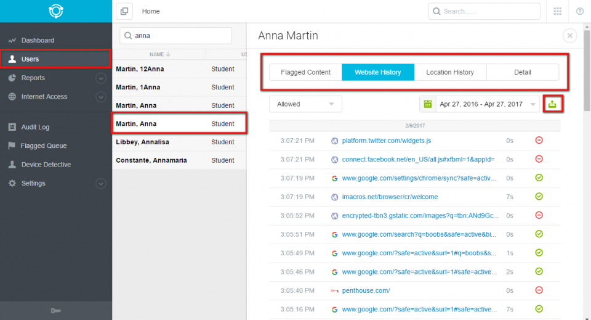Click the blocked icon on connect.facebook.net row

pyautogui.click(x=539, y=159)
